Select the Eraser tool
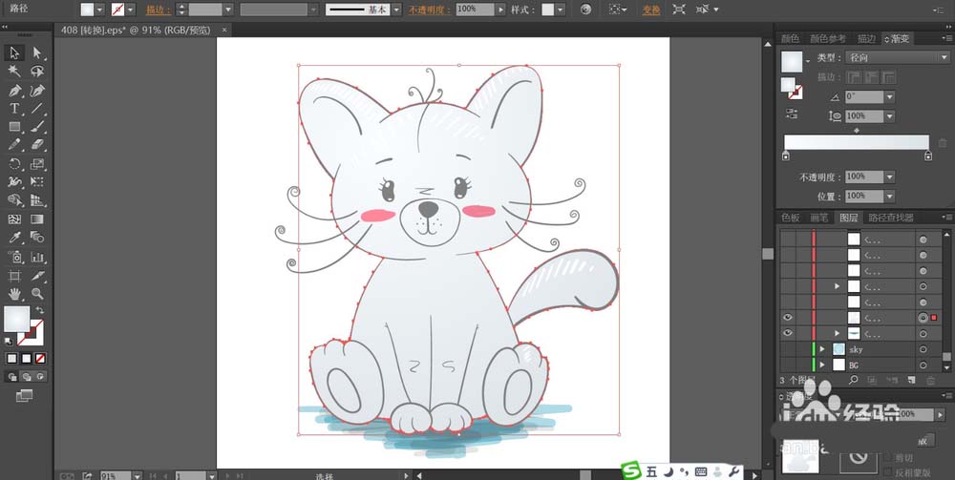955x480 pixels. pyautogui.click(x=38, y=145)
